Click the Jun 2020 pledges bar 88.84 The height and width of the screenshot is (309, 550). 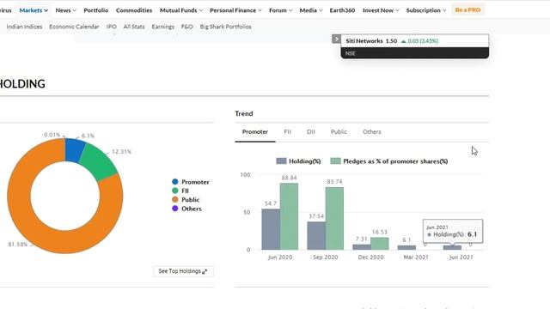point(289,216)
